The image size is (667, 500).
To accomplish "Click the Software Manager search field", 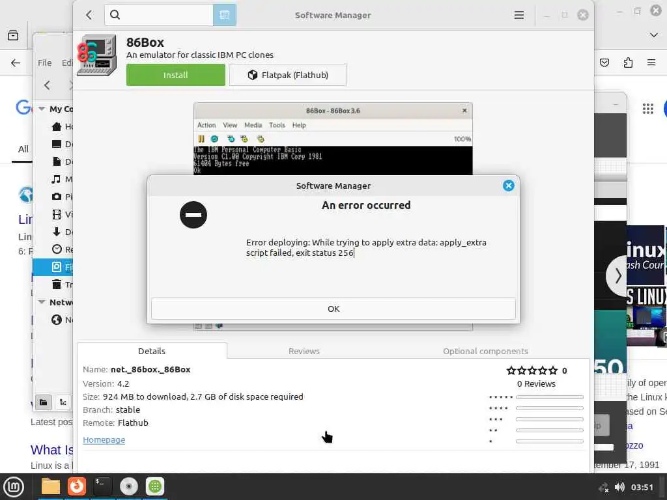I will (x=159, y=15).
